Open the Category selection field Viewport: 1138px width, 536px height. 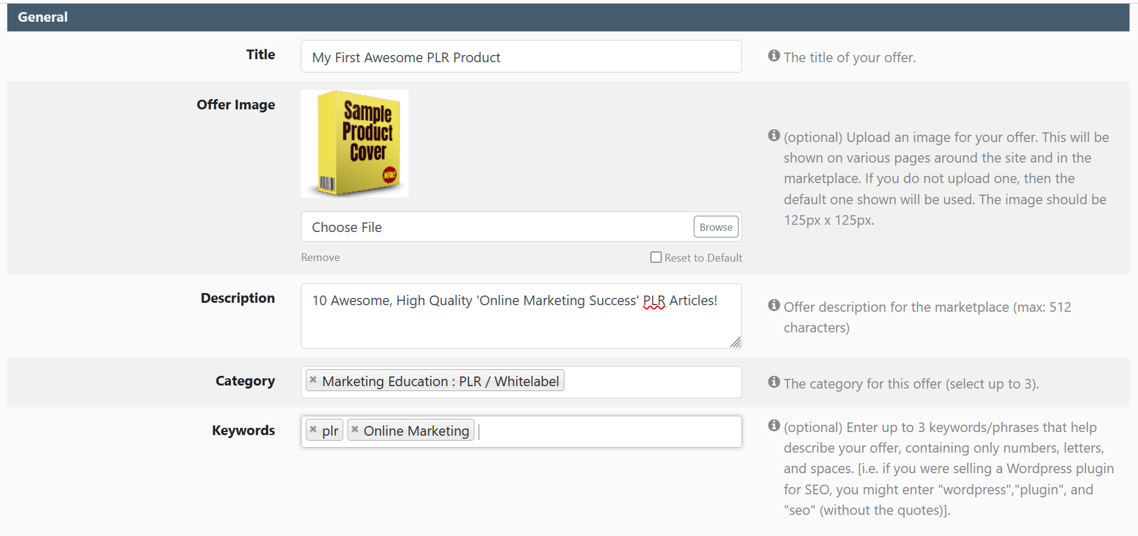pyautogui.click(x=651, y=382)
